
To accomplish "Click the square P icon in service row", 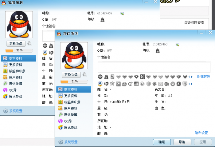I will [118, 84].
